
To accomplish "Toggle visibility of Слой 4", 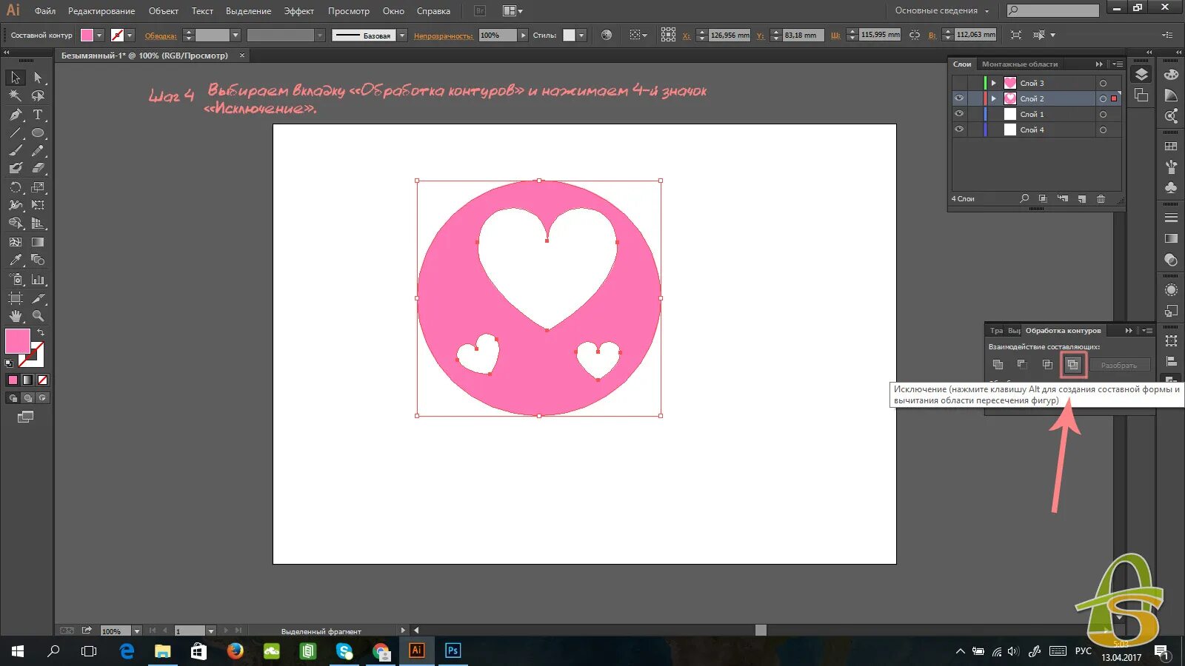I will click(959, 129).
